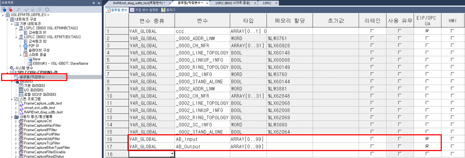Open the I/O 파라미터 item
Viewport: 465px width, 158px height.
point(33,90)
